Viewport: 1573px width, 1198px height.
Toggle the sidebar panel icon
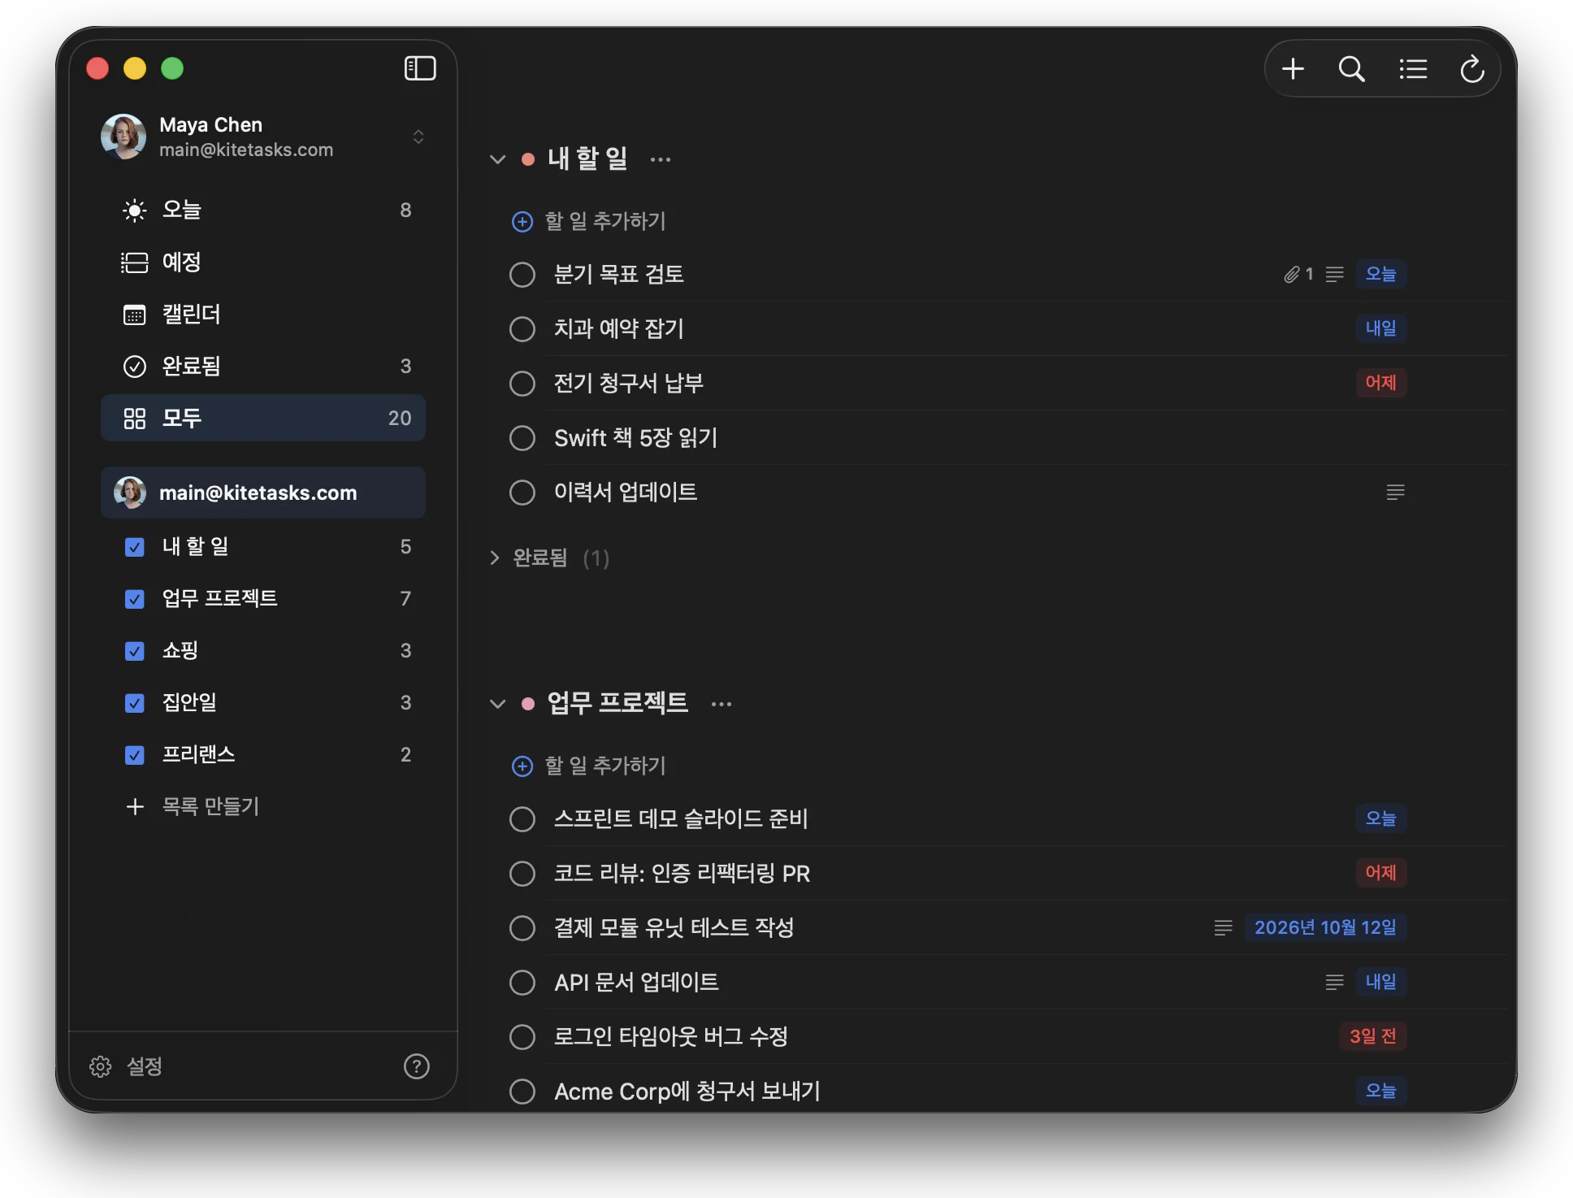tap(420, 68)
